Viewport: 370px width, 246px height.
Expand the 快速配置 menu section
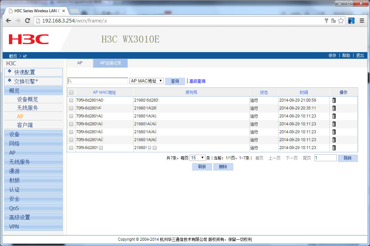(34, 72)
